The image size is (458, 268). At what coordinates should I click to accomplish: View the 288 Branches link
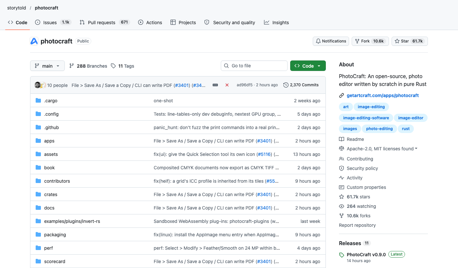[88, 66]
